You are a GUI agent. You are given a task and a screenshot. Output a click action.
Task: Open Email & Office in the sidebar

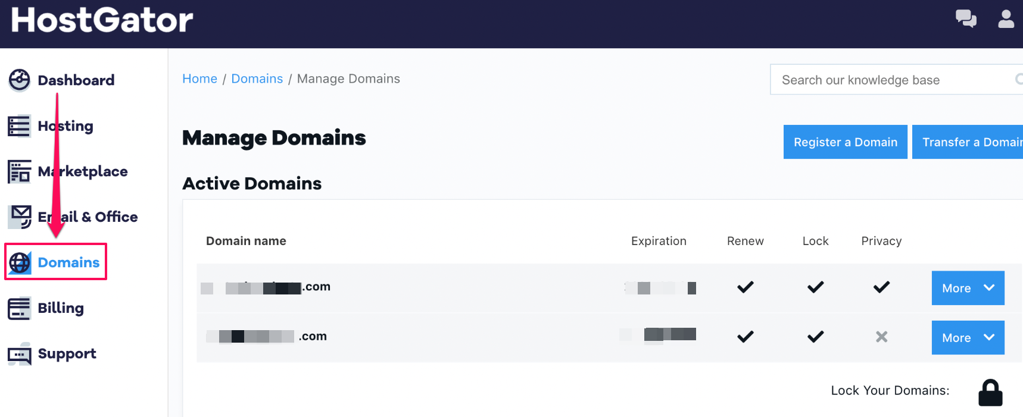click(88, 217)
